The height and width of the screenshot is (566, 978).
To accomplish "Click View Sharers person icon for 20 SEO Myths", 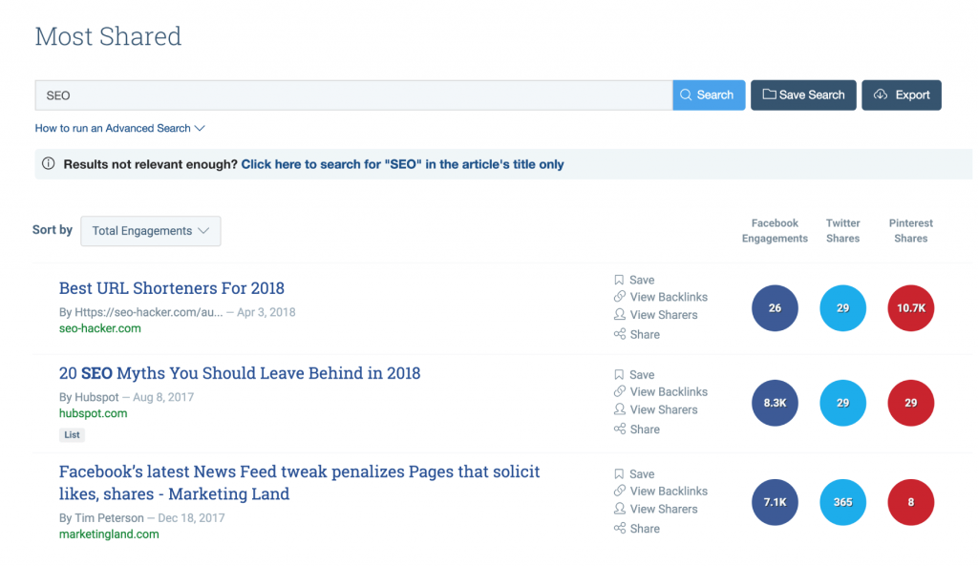I will click(x=619, y=409).
